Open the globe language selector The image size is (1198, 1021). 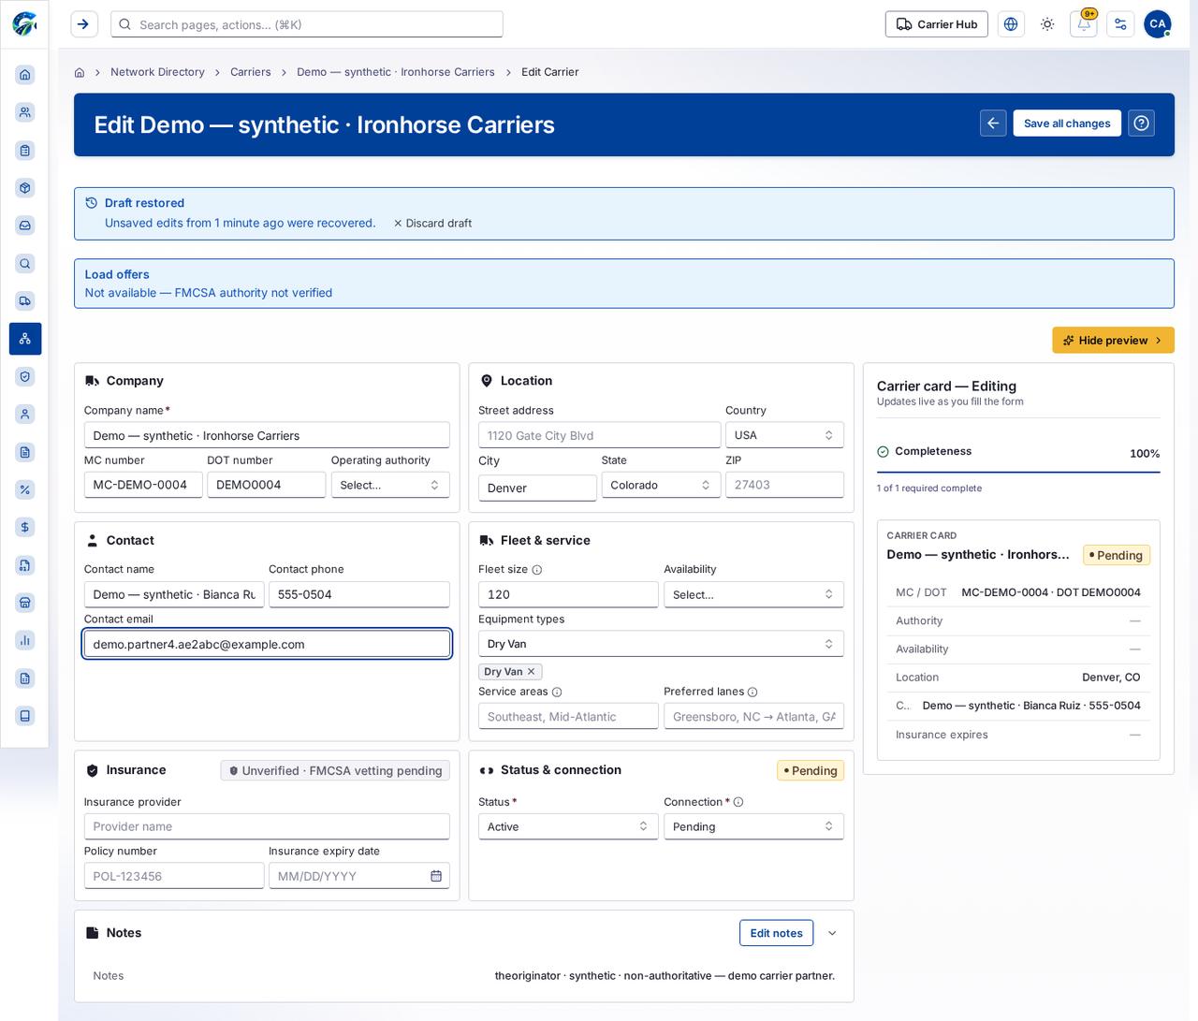click(1011, 24)
